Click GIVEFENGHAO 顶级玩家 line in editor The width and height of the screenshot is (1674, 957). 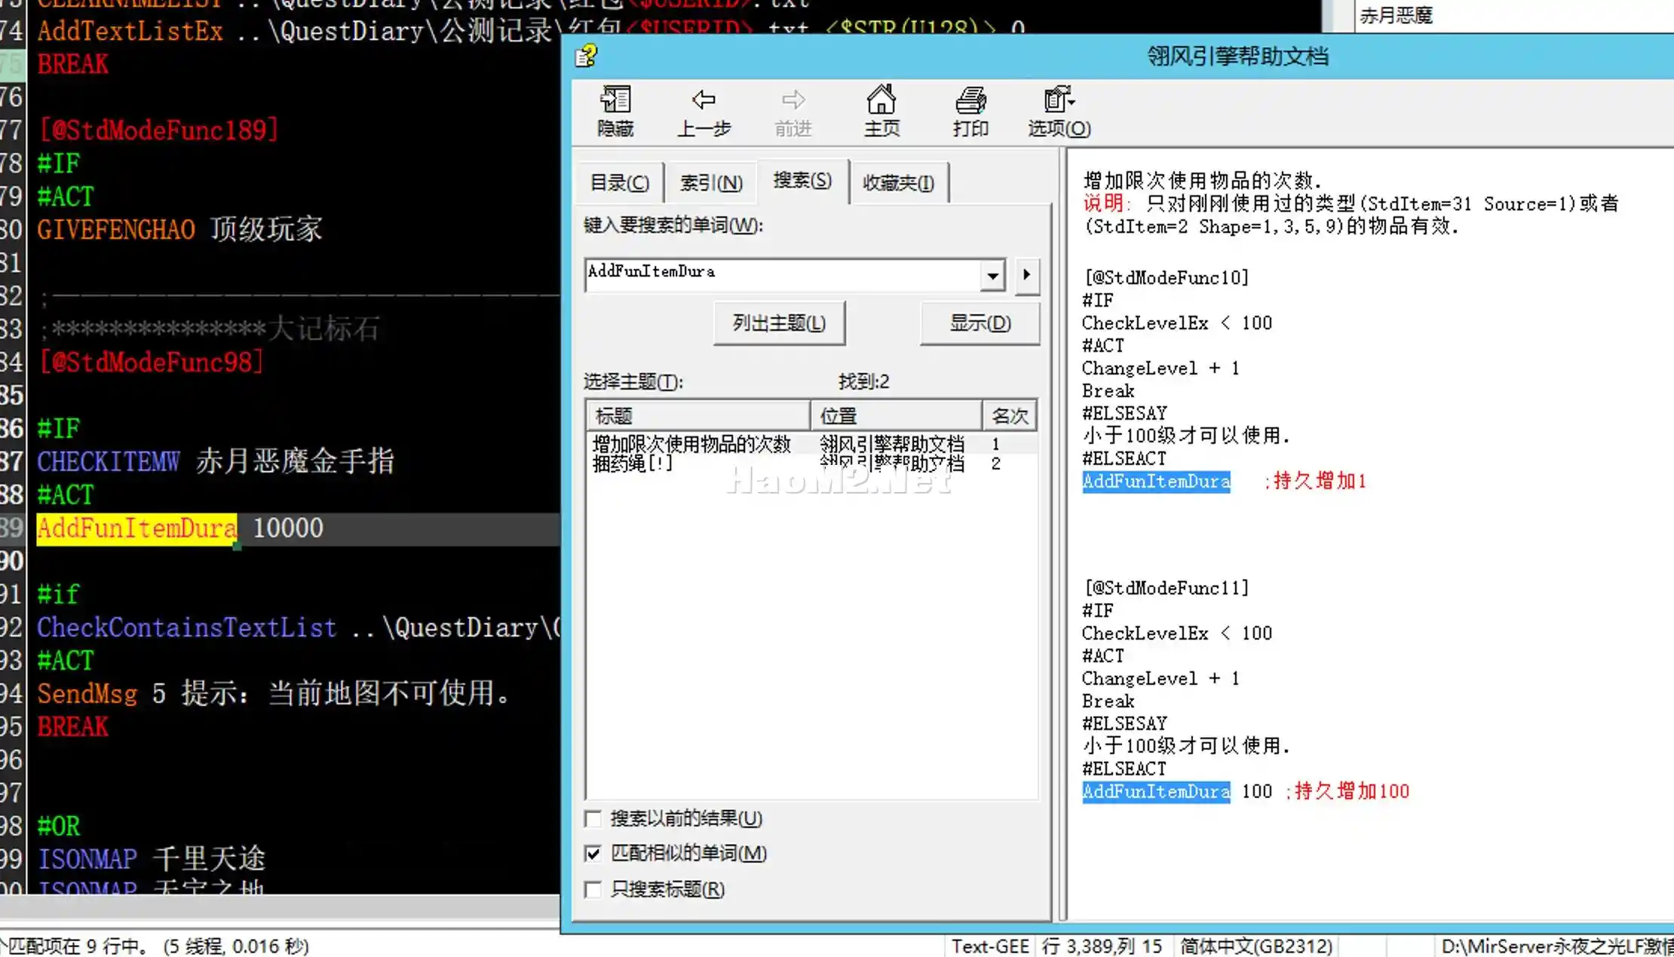[179, 230]
